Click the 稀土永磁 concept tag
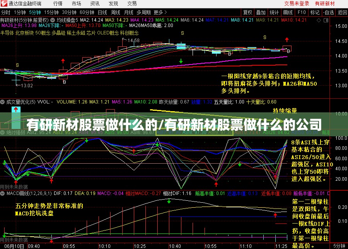This screenshot has height=249, width=348. 76,33
